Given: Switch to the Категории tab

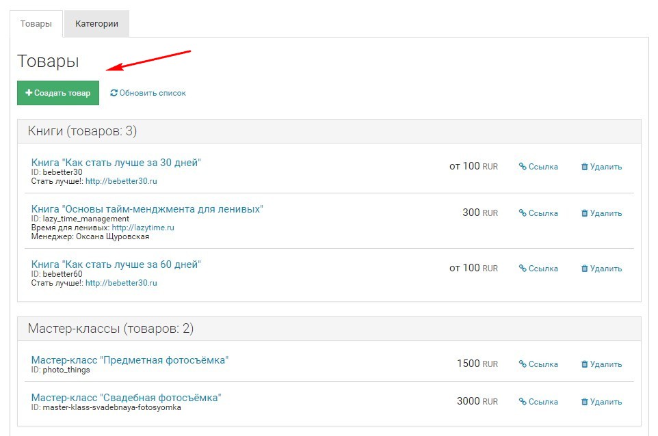Looking at the screenshot, I should pyautogui.click(x=96, y=23).
